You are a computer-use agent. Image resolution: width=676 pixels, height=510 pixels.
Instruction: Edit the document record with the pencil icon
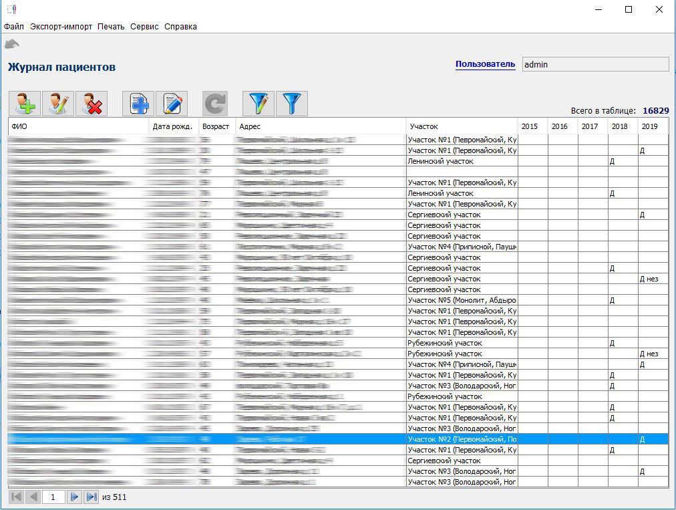[x=172, y=104]
